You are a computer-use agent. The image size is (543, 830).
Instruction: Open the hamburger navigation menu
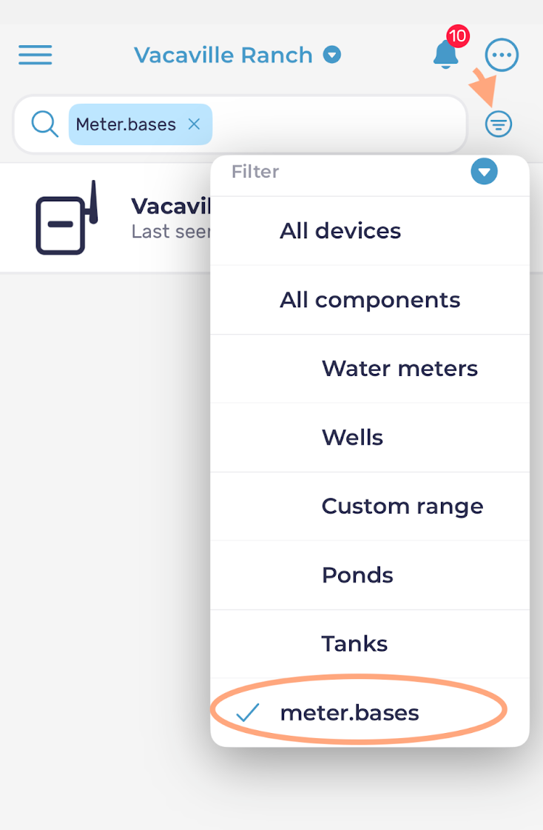35,55
